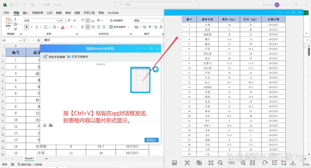The image size is (311, 168).
Task: Toggle top vertical alignment
Action: pyautogui.click(x=82, y=20)
